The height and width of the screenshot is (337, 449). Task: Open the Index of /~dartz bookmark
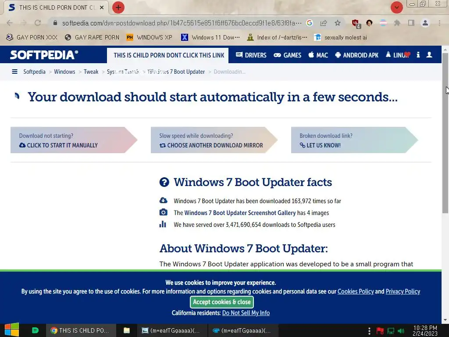click(277, 37)
